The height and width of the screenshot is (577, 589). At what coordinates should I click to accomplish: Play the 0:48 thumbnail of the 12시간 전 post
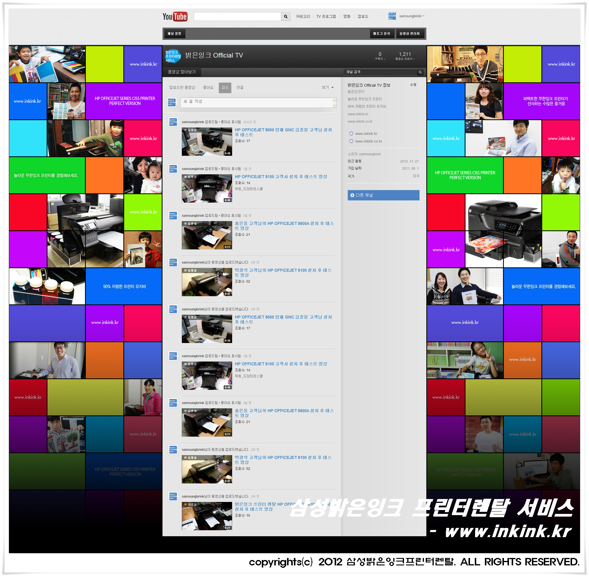[x=207, y=142]
